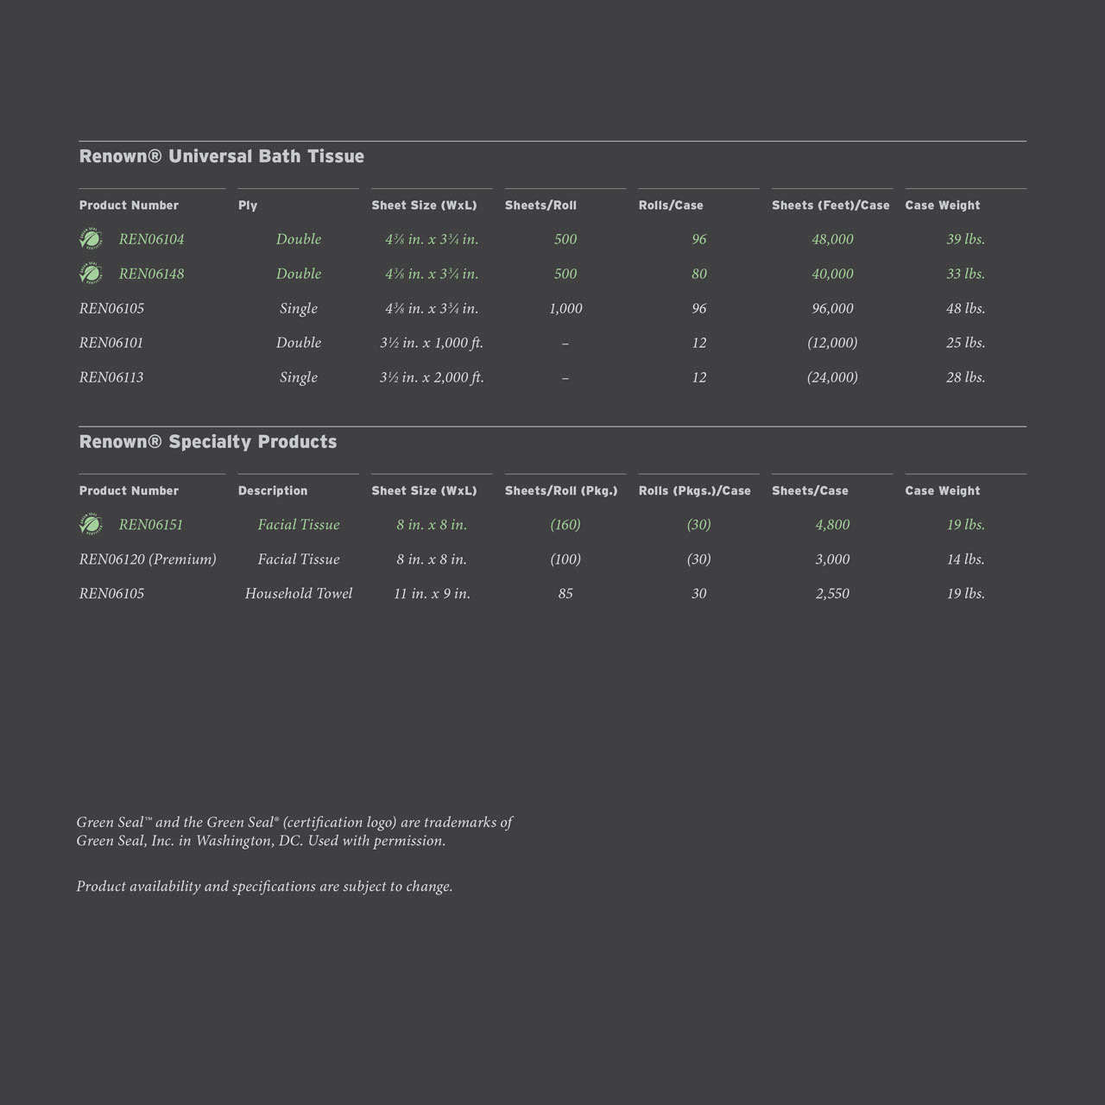
Task: Click the Ply column header
Action: 248,205
